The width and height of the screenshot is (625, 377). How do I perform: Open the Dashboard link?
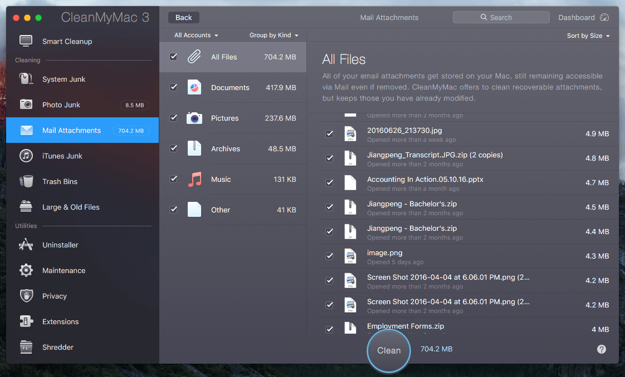583,17
